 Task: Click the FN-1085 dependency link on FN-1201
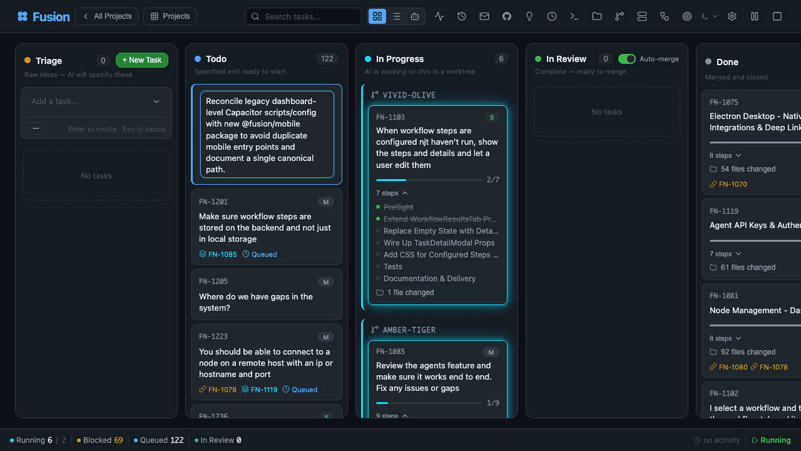(x=218, y=254)
